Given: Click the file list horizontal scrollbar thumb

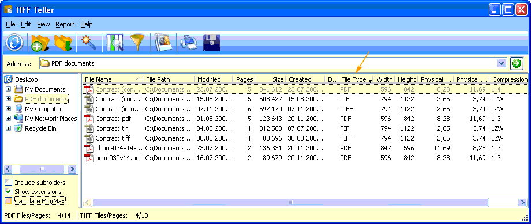Looking at the screenshot, I should (x=290, y=202).
